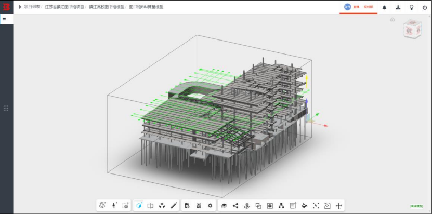432x214 pixels.
Task: Open viewer settings gear
Action: coord(210,206)
